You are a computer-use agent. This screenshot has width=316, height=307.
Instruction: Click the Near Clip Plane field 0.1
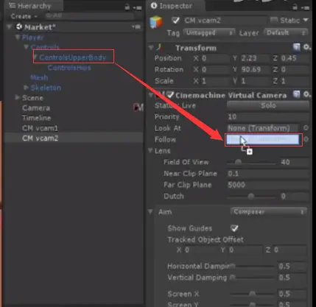coord(268,174)
